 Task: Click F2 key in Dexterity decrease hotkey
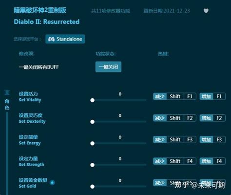click(x=190, y=118)
